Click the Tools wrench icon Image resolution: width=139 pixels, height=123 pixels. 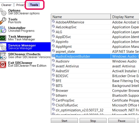(3, 21)
